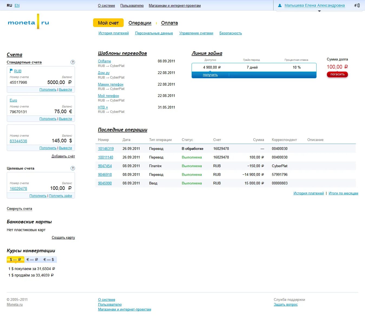Image resolution: width=365 pixels, height=320 pixels.
Task: Click получить in the loan line
Action: coord(210,75)
